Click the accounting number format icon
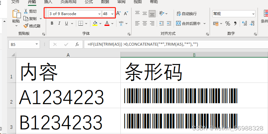 (x=216, y=24)
